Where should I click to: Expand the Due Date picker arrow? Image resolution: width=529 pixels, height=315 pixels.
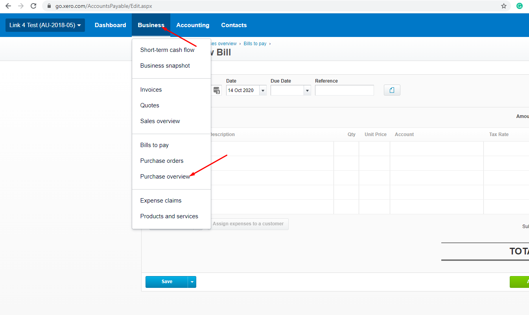(x=307, y=90)
